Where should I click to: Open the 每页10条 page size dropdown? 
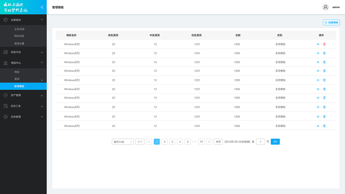click(123, 141)
